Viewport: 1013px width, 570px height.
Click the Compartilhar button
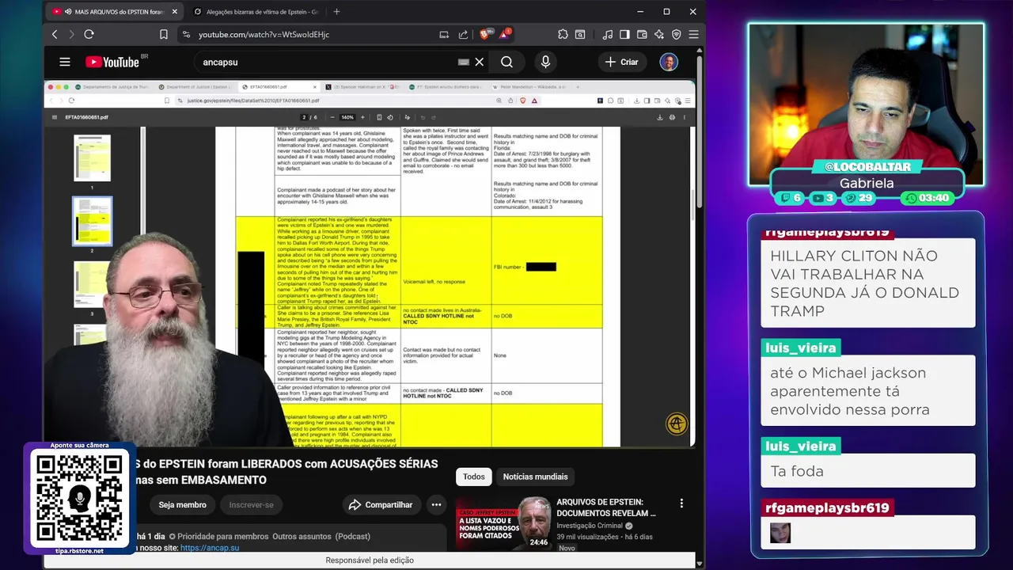(x=381, y=505)
